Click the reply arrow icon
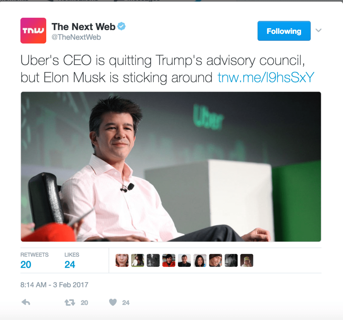 [26, 302]
